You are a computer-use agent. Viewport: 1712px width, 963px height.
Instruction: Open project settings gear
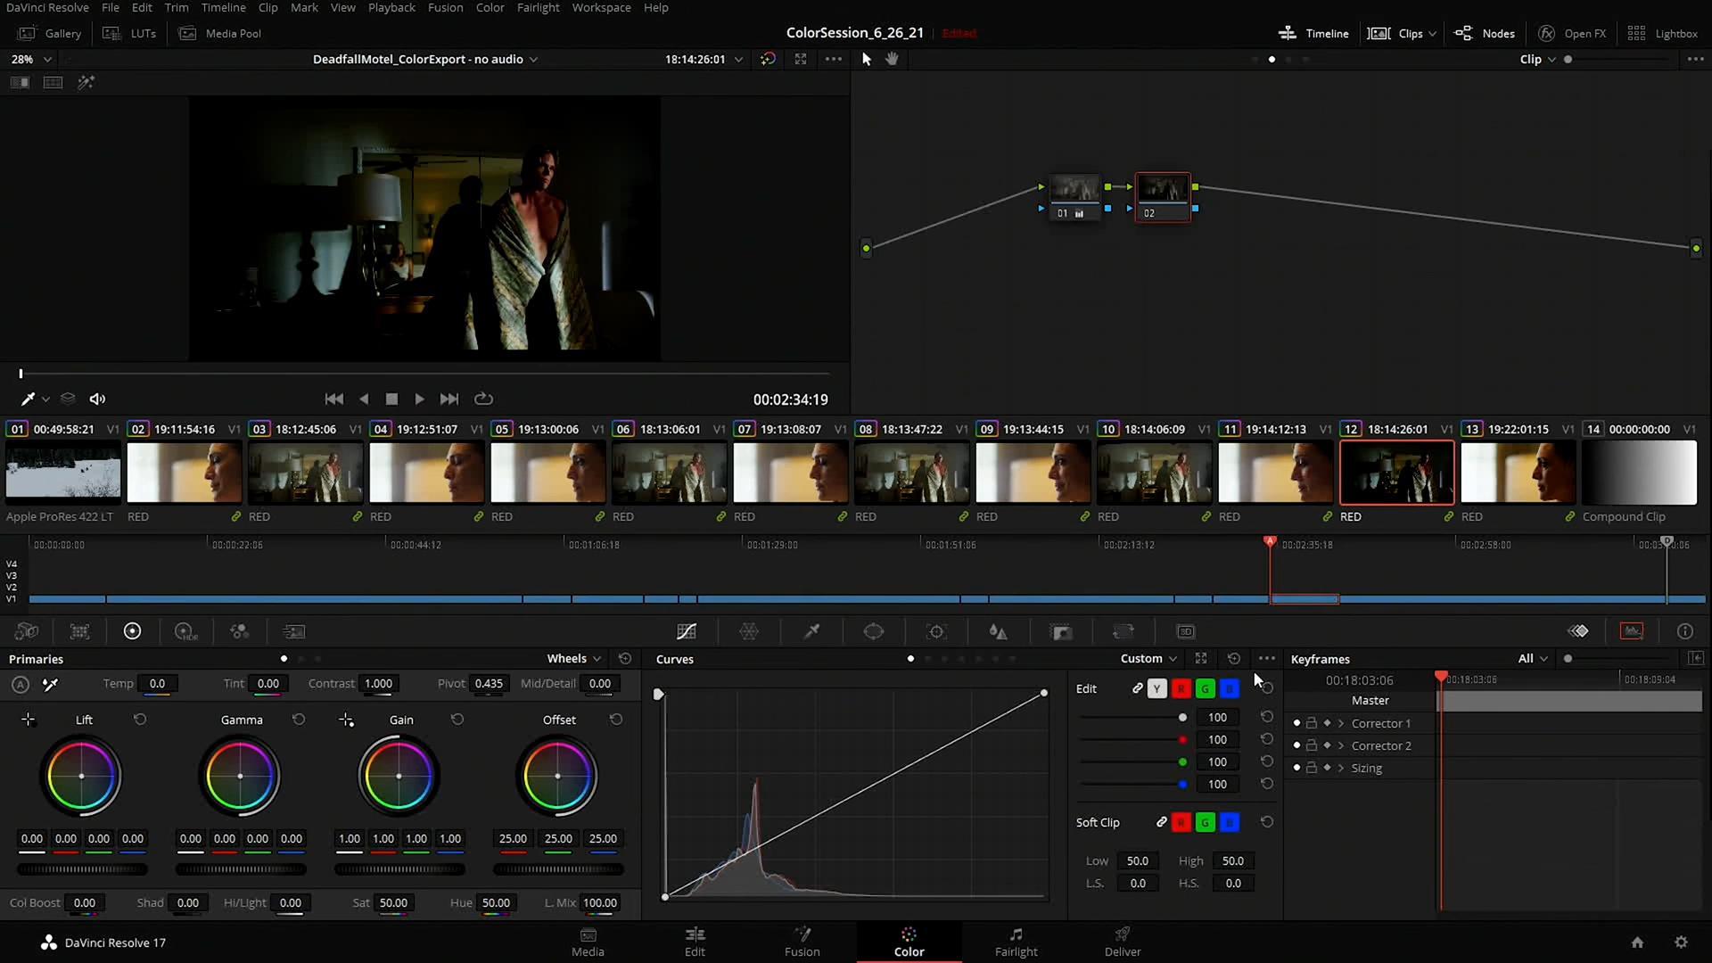click(1681, 942)
